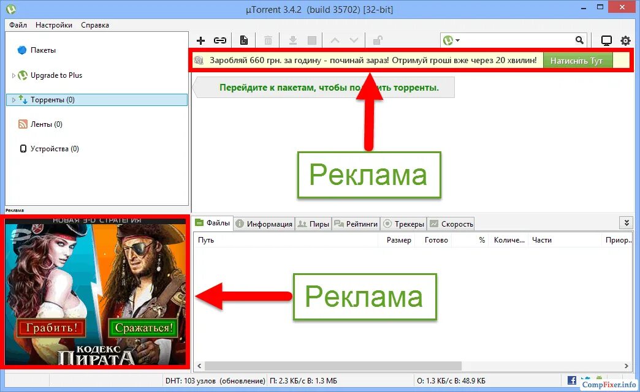
Task: Click the Create New Torrent file icon
Action: 243,40
